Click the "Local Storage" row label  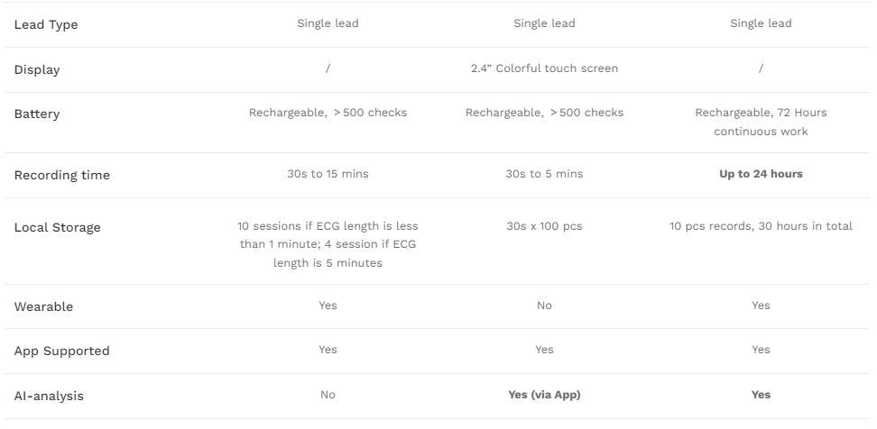pos(58,227)
